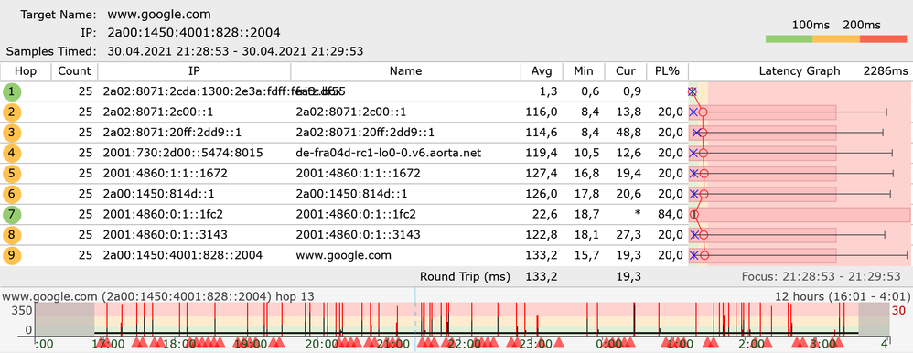Sort by the Cur column header

point(626,71)
